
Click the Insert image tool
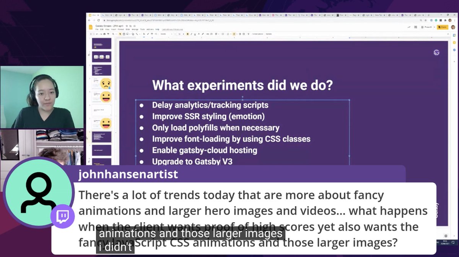pyautogui.click(x=127, y=34)
